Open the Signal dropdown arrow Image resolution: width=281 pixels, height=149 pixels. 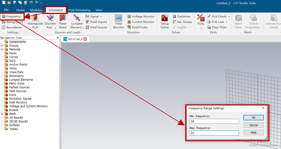tap(101, 16)
